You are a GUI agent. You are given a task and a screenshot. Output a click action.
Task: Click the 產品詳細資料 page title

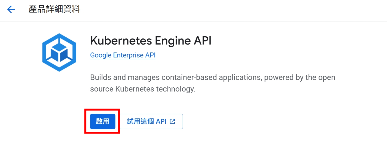click(x=54, y=9)
